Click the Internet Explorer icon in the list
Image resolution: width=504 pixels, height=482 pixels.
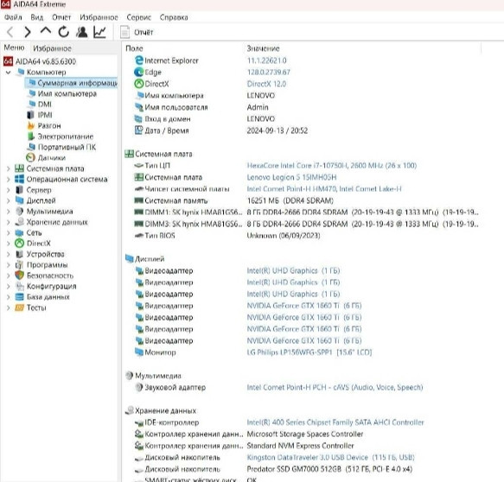[x=139, y=60]
